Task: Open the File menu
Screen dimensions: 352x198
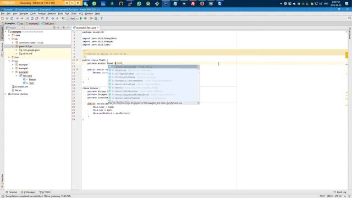Action: 3,14
